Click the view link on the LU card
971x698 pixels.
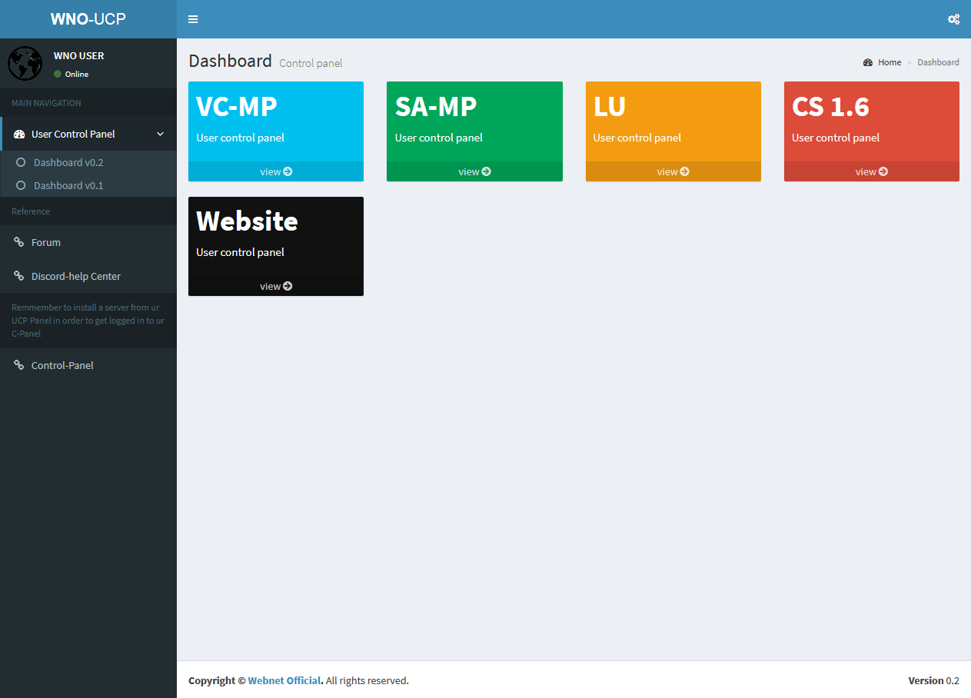(x=673, y=171)
